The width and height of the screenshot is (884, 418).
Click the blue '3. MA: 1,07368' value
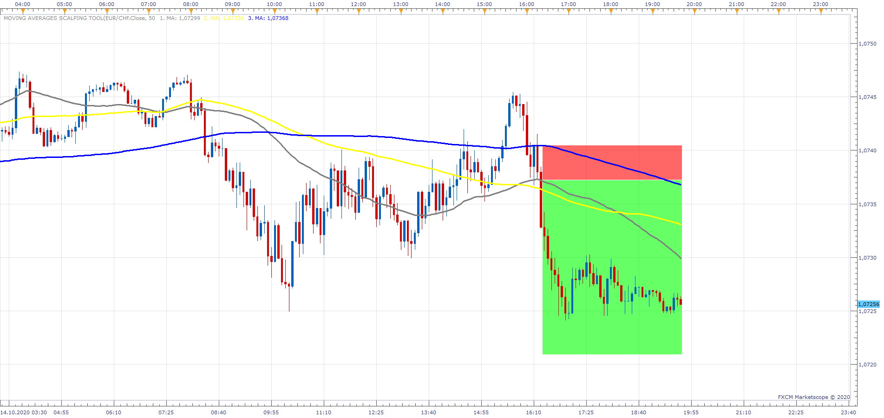tap(268, 18)
